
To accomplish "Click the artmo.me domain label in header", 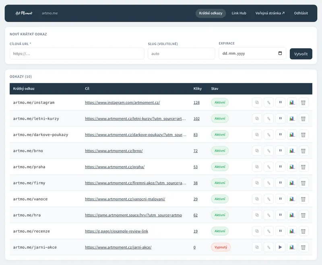I will 50,13.
